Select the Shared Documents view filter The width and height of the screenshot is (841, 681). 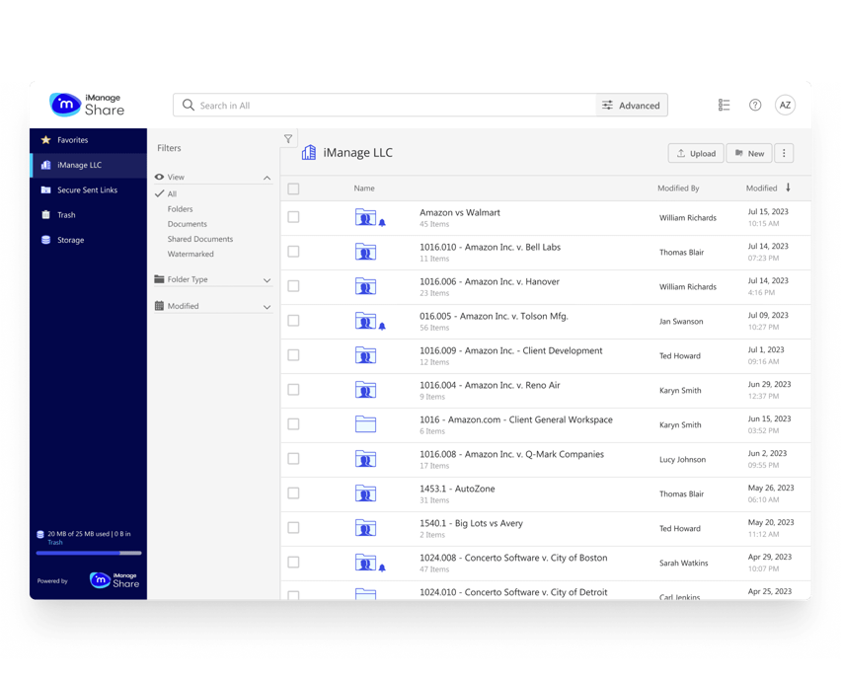pos(200,239)
